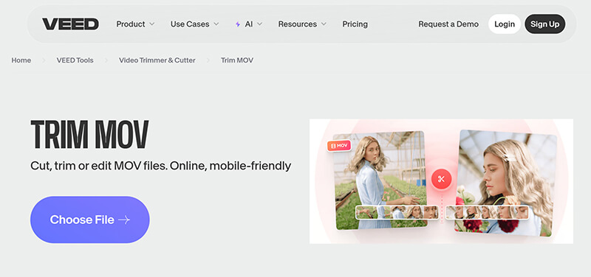Open VEED Tools breadcrumb link
Viewport: 591px width, 277px height.
pos(75,60)
